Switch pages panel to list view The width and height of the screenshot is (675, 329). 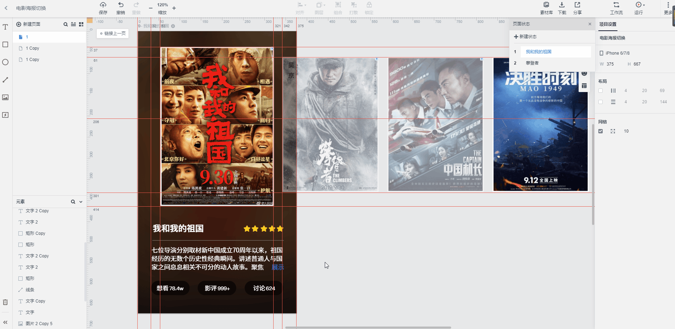click(73, 24)
